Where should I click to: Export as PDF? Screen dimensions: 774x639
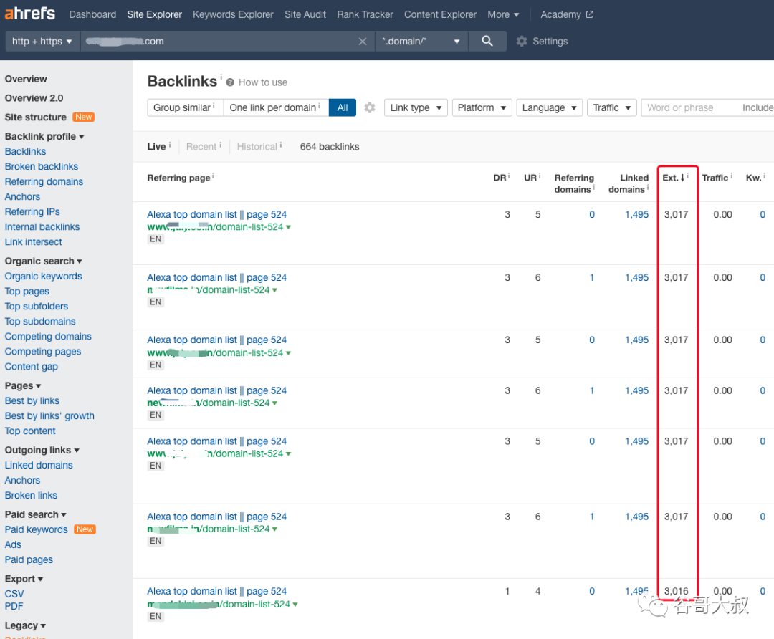[x=14, y=607]
